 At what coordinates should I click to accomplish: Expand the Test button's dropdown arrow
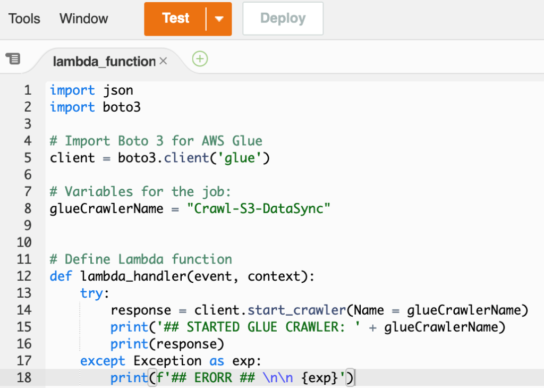219,18
